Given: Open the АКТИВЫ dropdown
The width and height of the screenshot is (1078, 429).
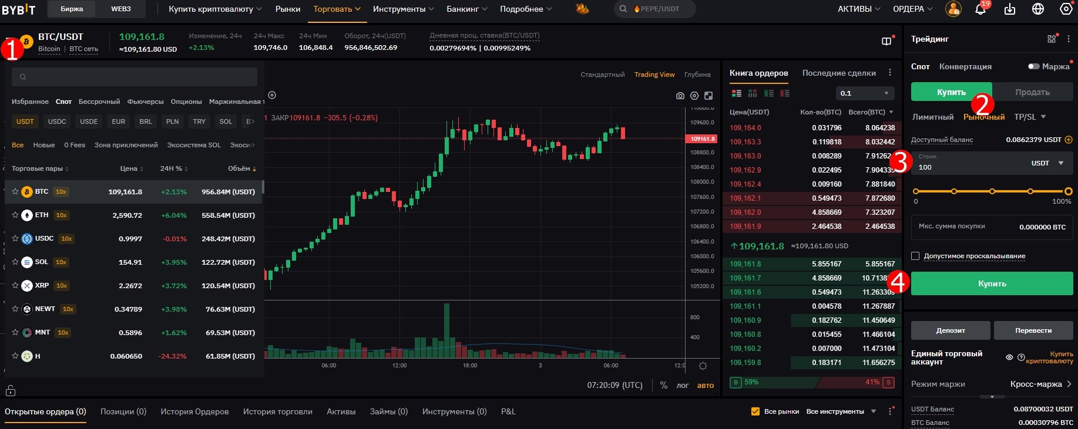Looking at the screenshot, I should pyautogui.click(x=859, y=9).
